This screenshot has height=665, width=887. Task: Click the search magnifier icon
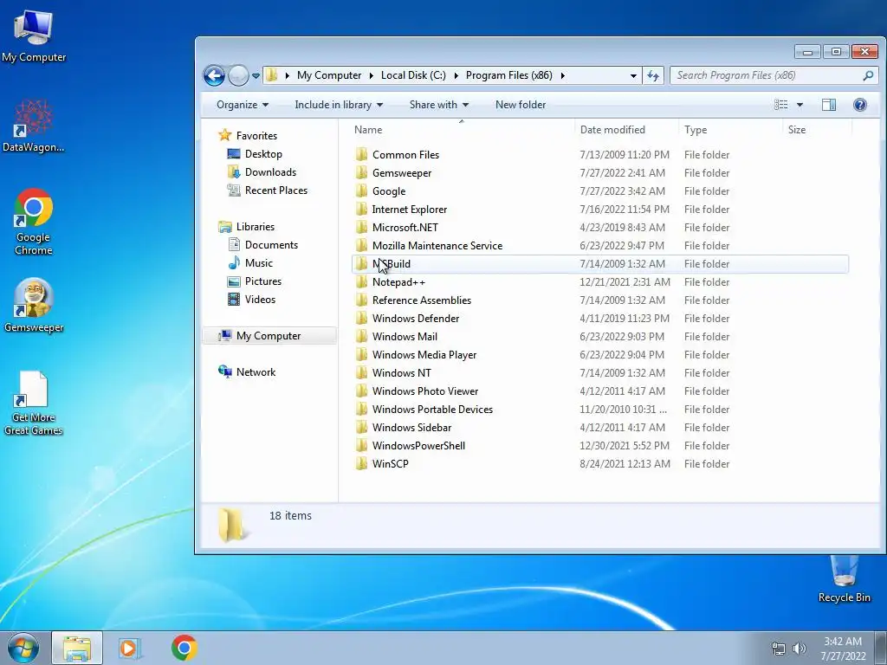coord(868,75)
